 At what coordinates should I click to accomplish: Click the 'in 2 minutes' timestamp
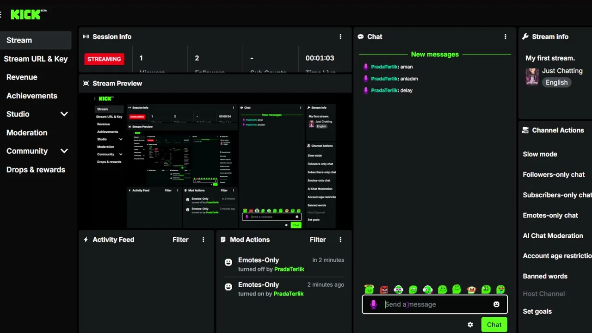(x=328, y=260)
